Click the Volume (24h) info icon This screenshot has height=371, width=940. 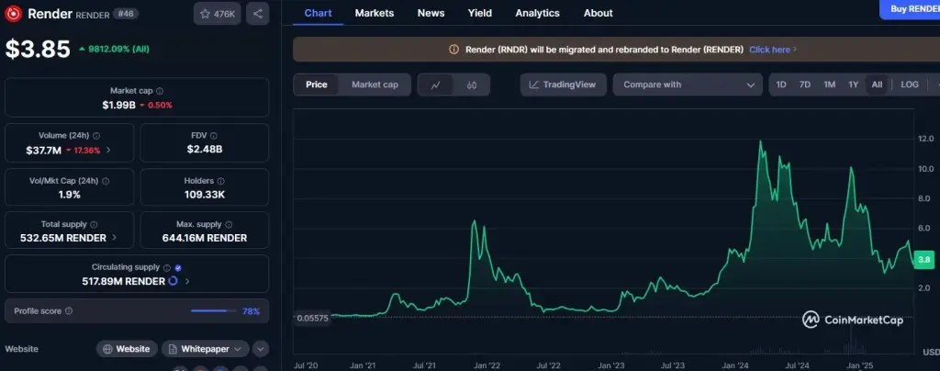(x=96, y=136)
